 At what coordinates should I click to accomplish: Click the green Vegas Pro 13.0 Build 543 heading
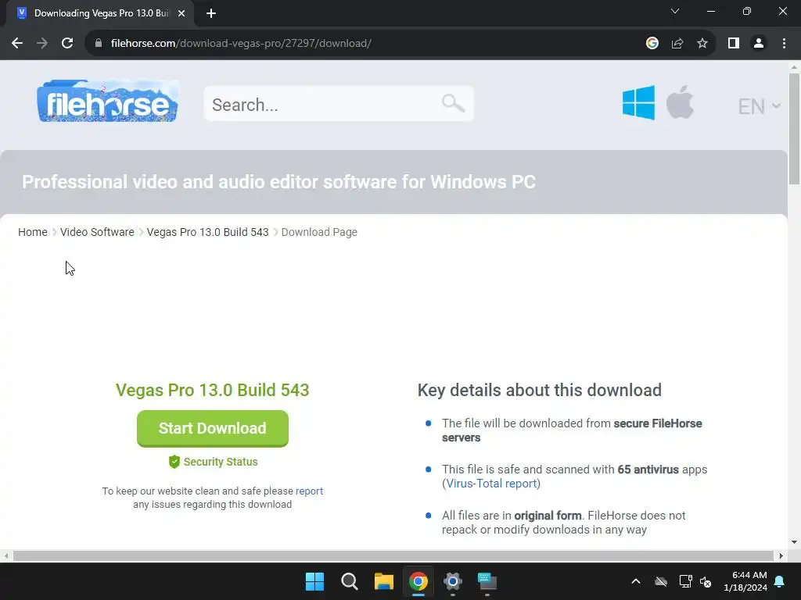[x=213, y=391]
